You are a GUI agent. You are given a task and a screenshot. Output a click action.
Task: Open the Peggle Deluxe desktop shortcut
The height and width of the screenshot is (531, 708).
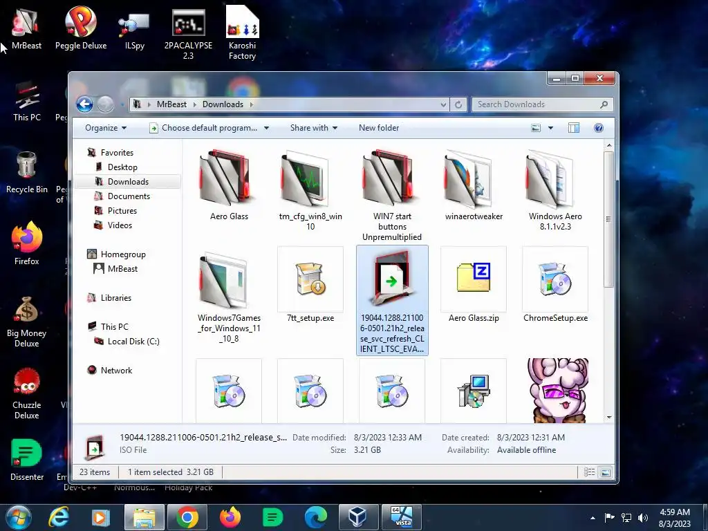click(x=81, y=28)
